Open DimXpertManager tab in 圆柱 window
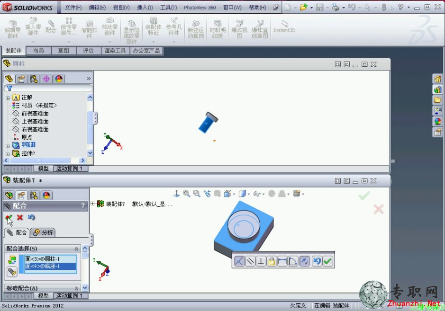 click(46, 79)
